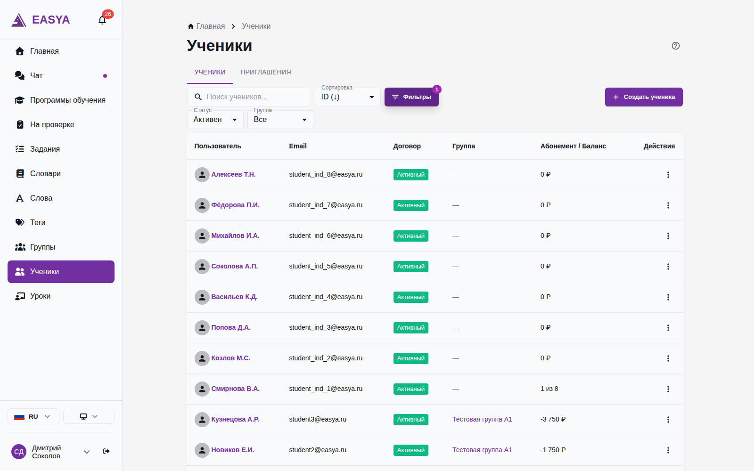The width and height of the screenshot is (754, 471).
Task: Click avatar icon of Козлов М.С.
Action: click(202, 358)
